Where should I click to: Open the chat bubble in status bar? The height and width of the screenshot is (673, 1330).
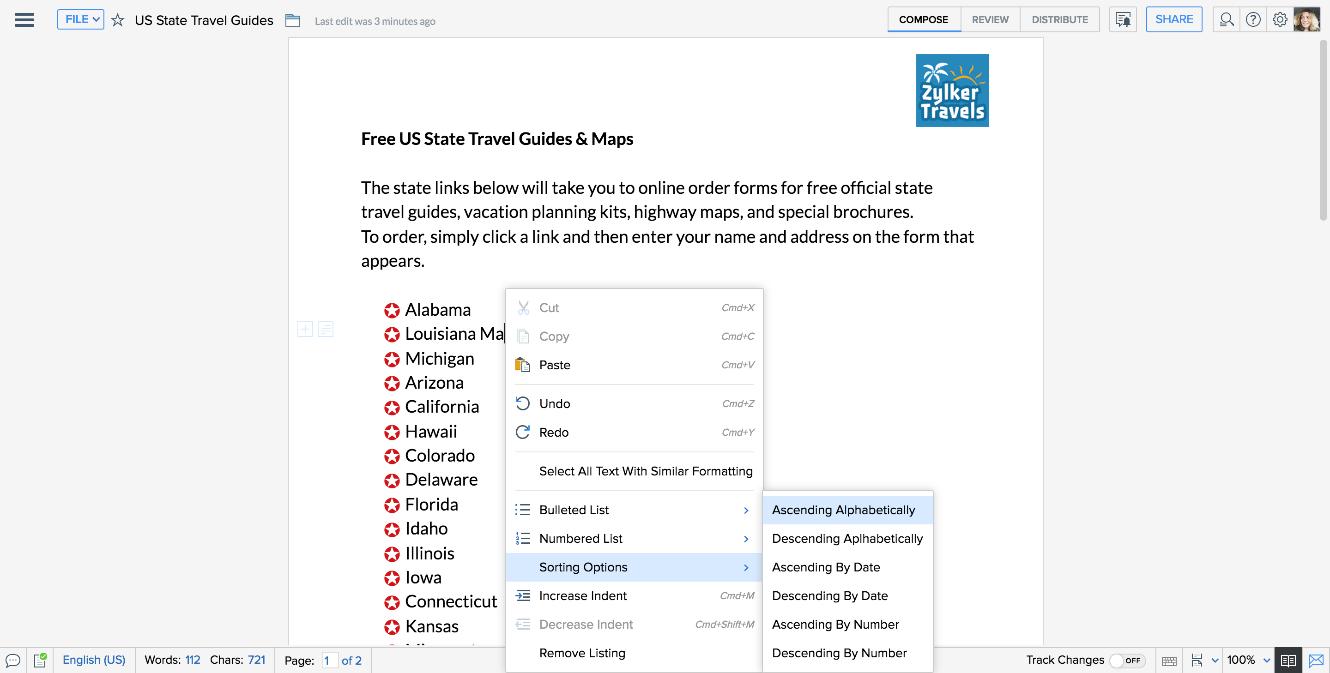pos(13,660)
